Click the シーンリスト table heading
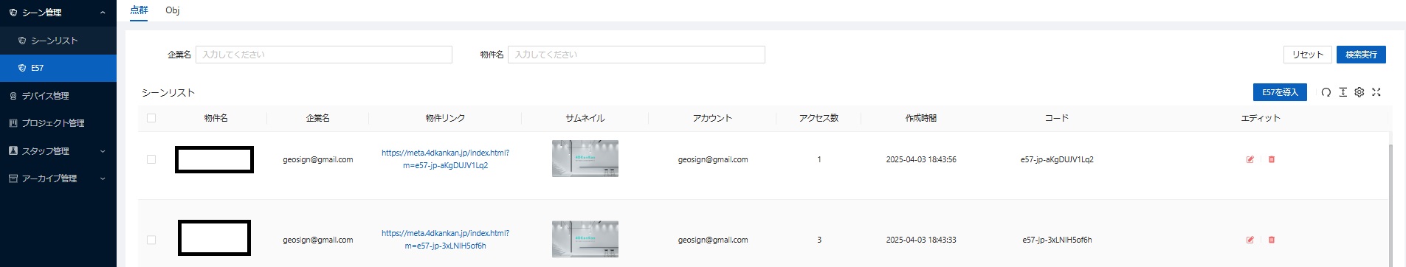This screenshot has width=1406, height=267. [x=168, y=92]
